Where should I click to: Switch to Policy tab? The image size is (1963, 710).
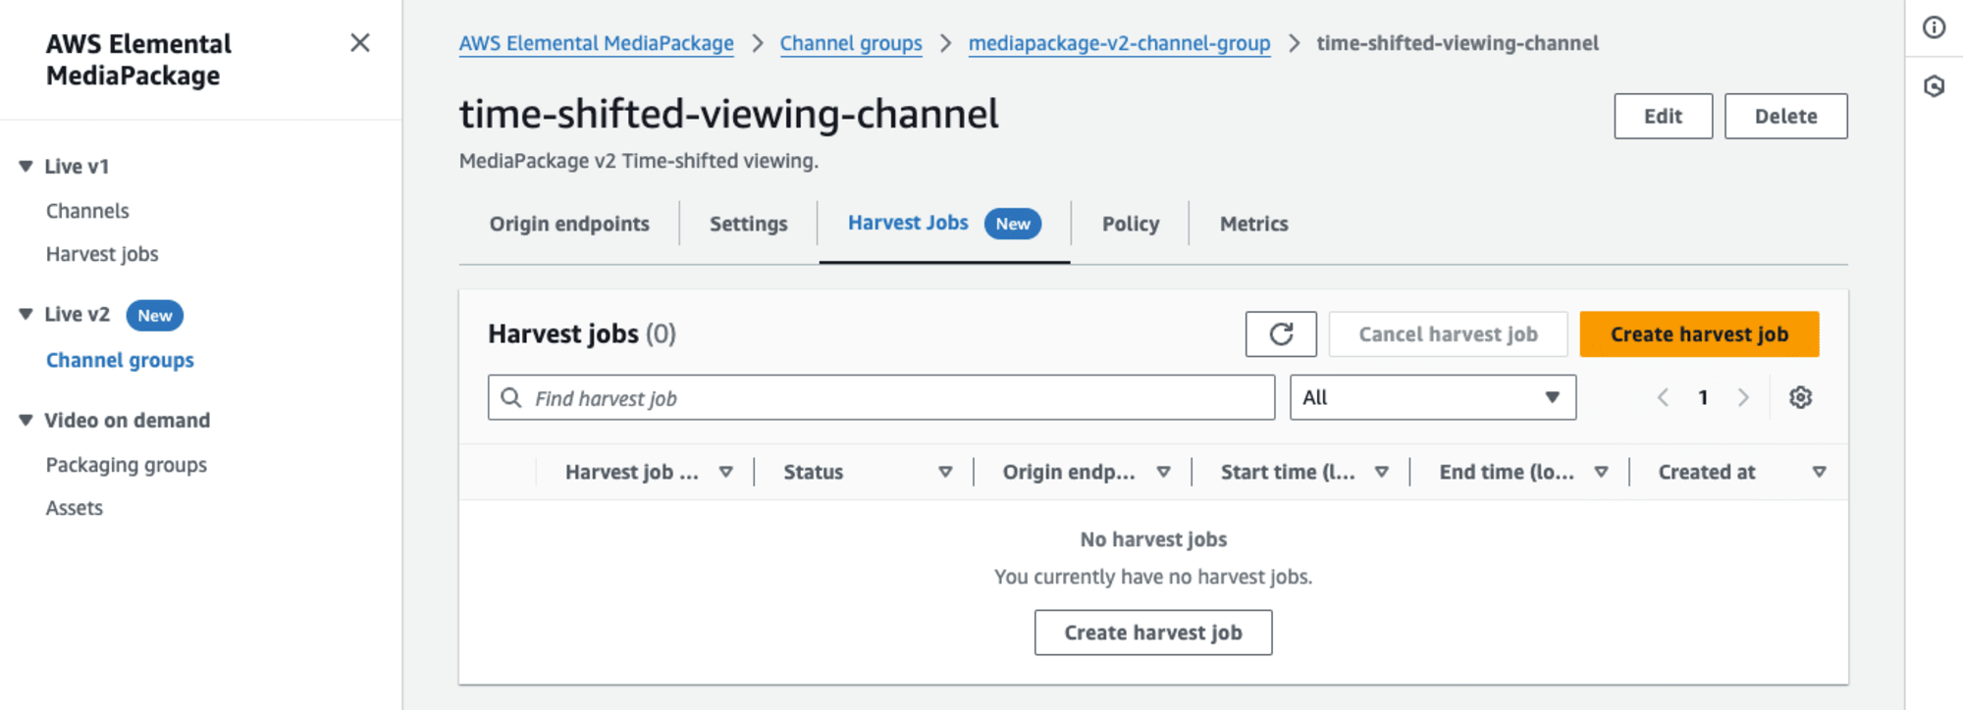click(x=1131, y=224)
